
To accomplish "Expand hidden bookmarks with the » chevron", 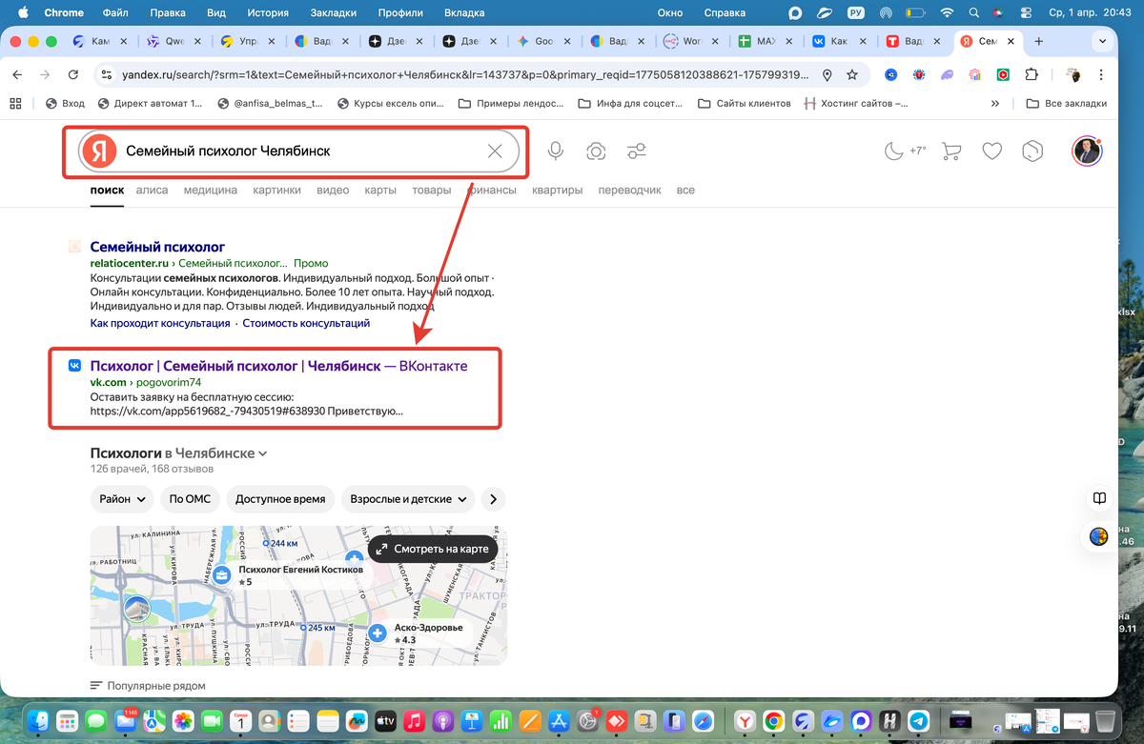I will point(995,103).
